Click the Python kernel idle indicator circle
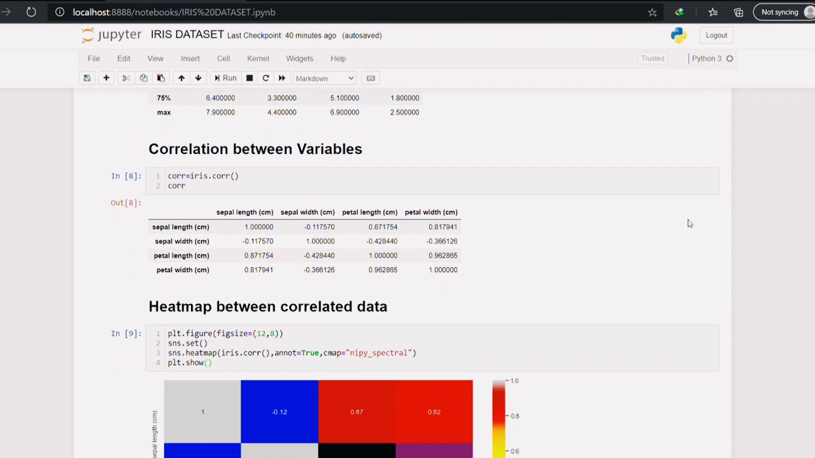 730,59
